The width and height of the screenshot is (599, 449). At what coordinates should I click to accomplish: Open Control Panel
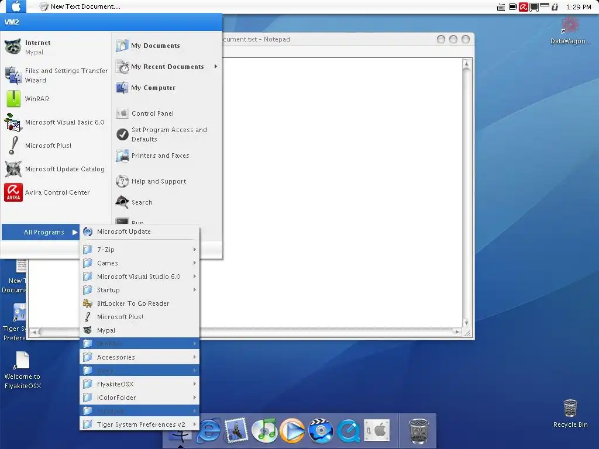coord(167,113)
